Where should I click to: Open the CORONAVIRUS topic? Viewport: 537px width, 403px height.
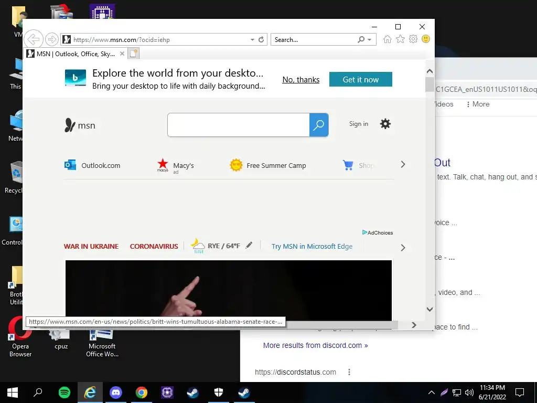point(154,246)
